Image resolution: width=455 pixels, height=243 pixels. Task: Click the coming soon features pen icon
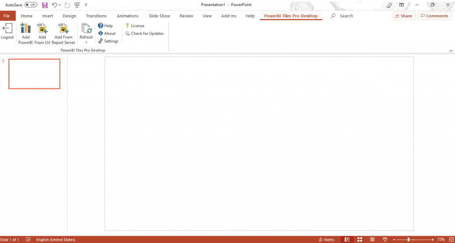point(389,5)
